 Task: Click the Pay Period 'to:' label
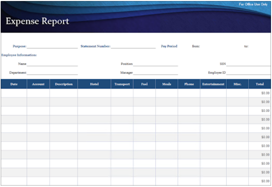246,46
